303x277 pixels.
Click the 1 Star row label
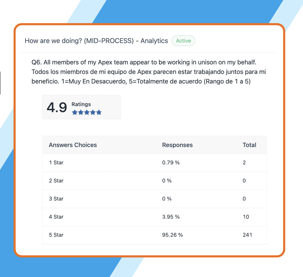[x=56, y=162]
